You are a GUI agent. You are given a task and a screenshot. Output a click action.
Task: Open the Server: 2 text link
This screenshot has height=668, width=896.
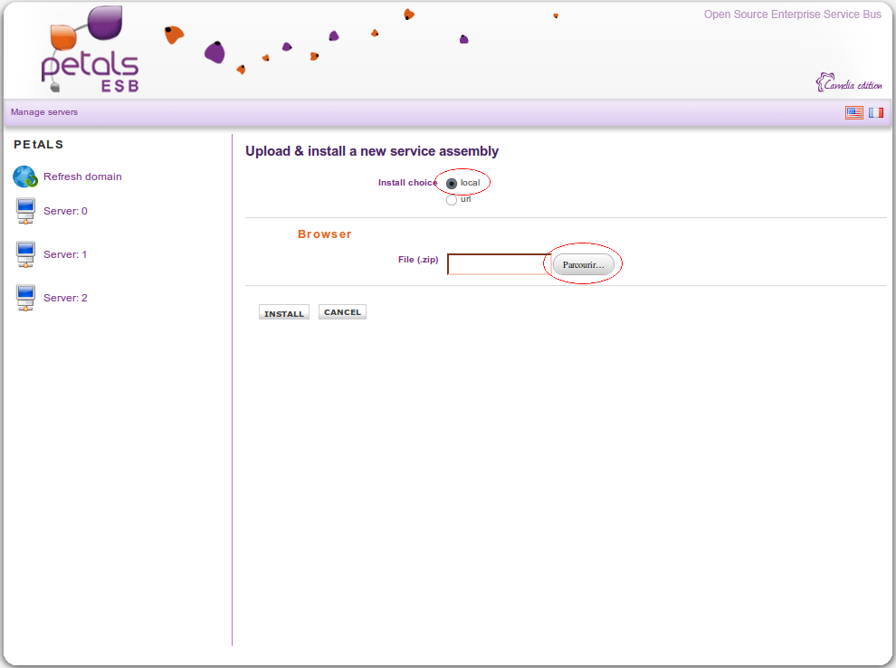pyautogui.click(x=65, y=298)
